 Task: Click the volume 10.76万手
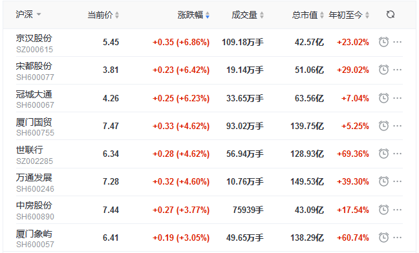pyautogui.click(x=245, y=181)
